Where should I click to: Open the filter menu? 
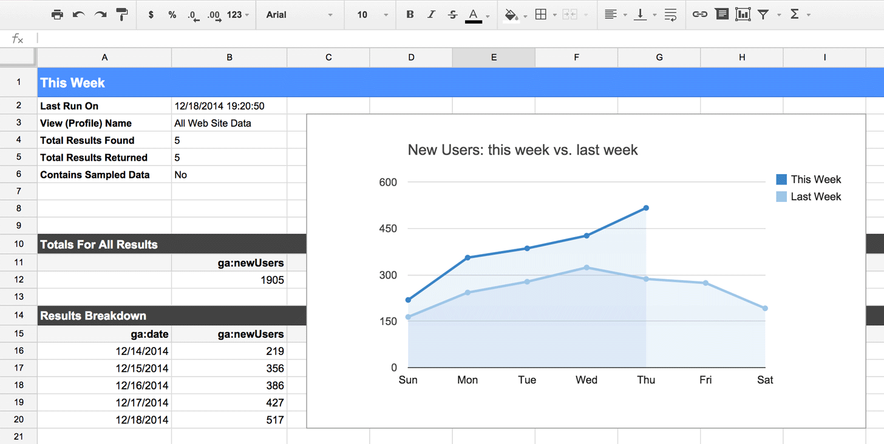point(763,14)
